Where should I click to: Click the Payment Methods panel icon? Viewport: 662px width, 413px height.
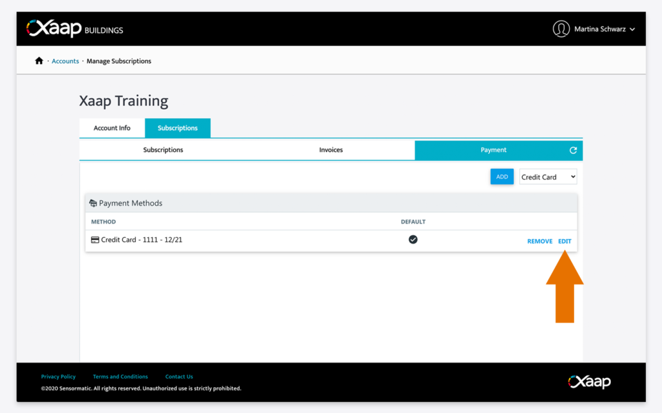[93, 204]
